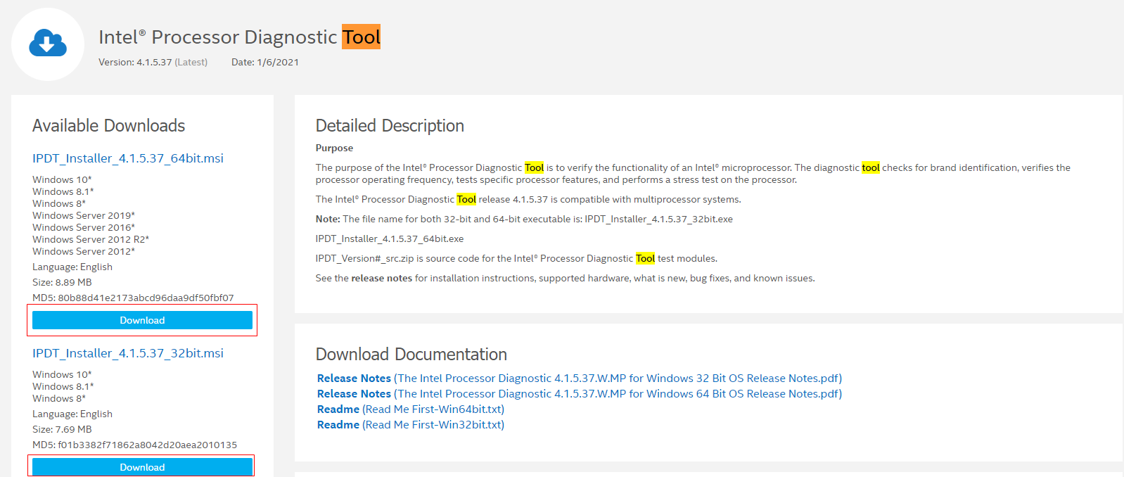The height and width of the screenshot is (477, 1124).
Task: Select Version: 4.1.5.37 (Latest) text
Action: (153, 62)
